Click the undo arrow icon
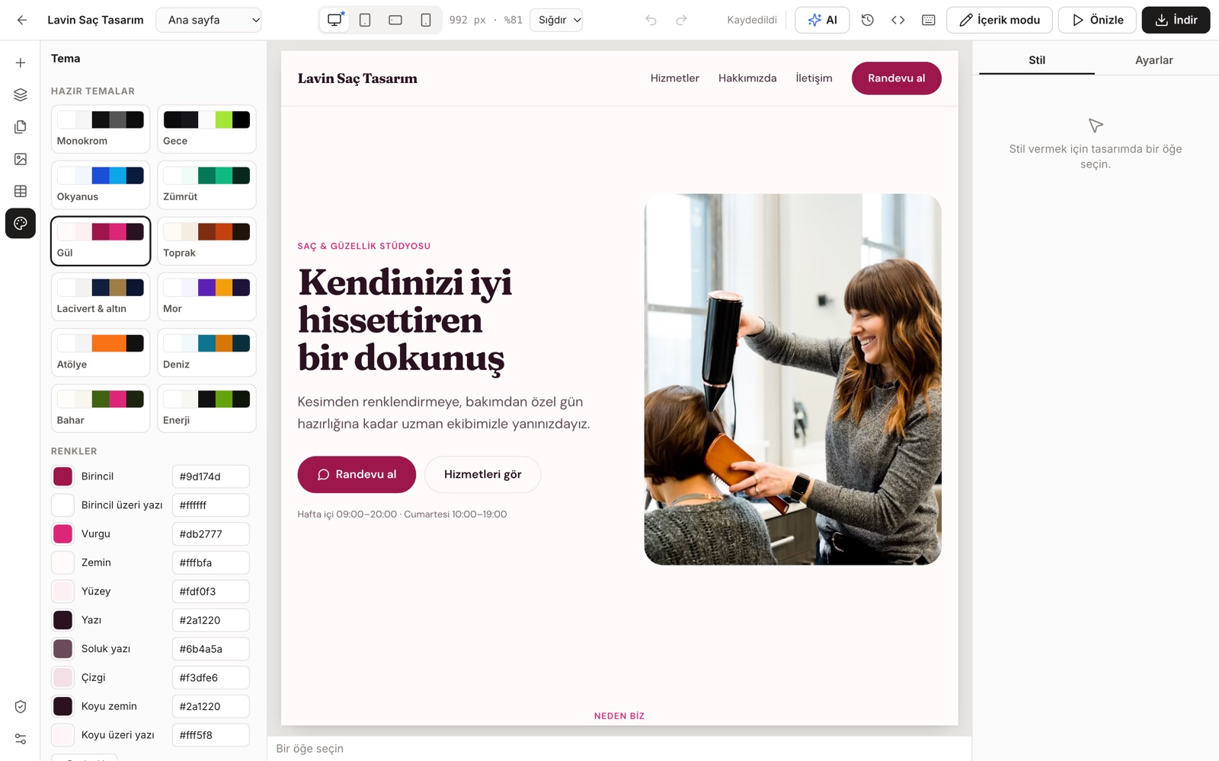1219x761 pixels. tap(651, 20)
